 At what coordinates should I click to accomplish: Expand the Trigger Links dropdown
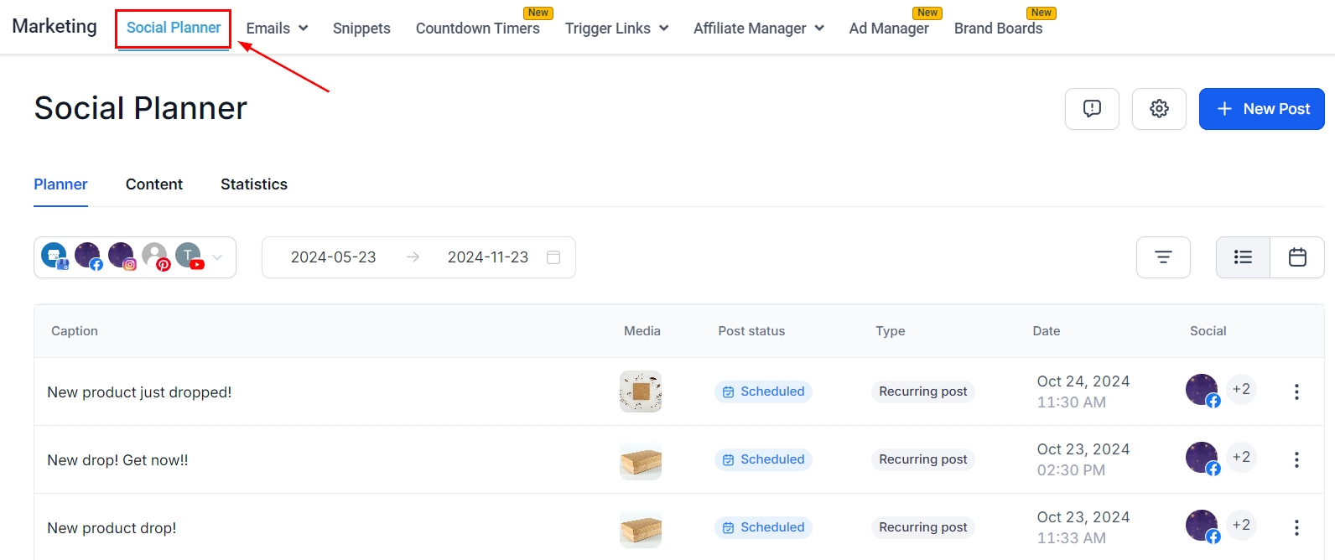click(x=616, y=29)
